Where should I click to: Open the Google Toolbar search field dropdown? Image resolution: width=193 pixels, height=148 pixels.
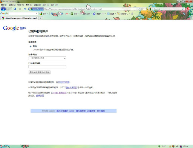(37, 14)
